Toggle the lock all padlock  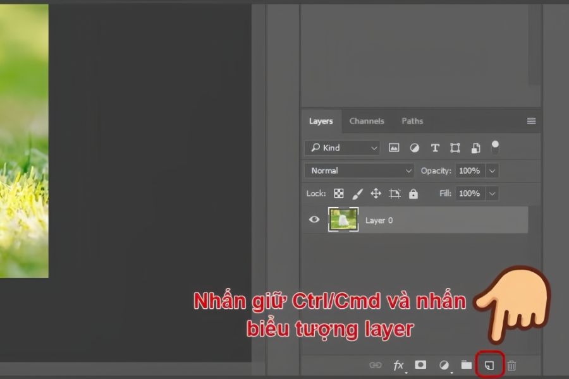click(413, 193)
